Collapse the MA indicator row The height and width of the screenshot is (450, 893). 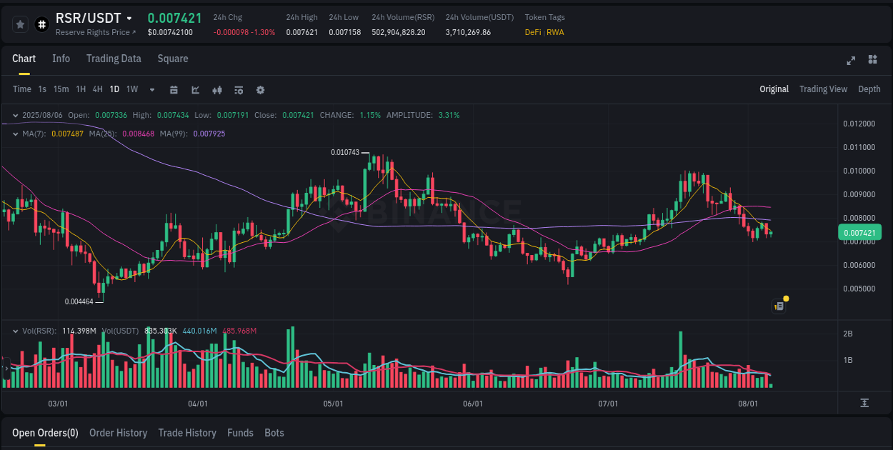[x=15, y=133]
